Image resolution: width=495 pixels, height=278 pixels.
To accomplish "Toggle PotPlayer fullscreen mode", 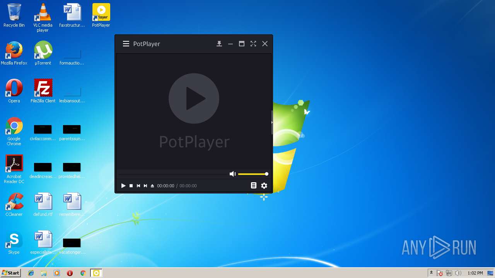I will tap(253, 44).
